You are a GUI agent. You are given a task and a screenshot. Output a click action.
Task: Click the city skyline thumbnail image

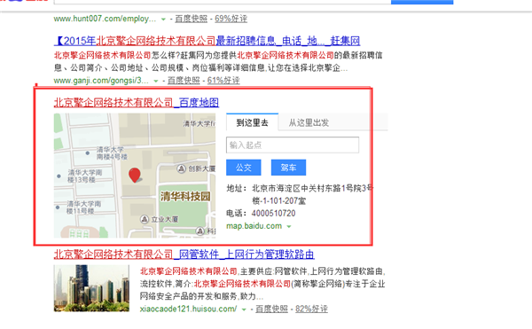pyautogui.click(x=91, y=288)
